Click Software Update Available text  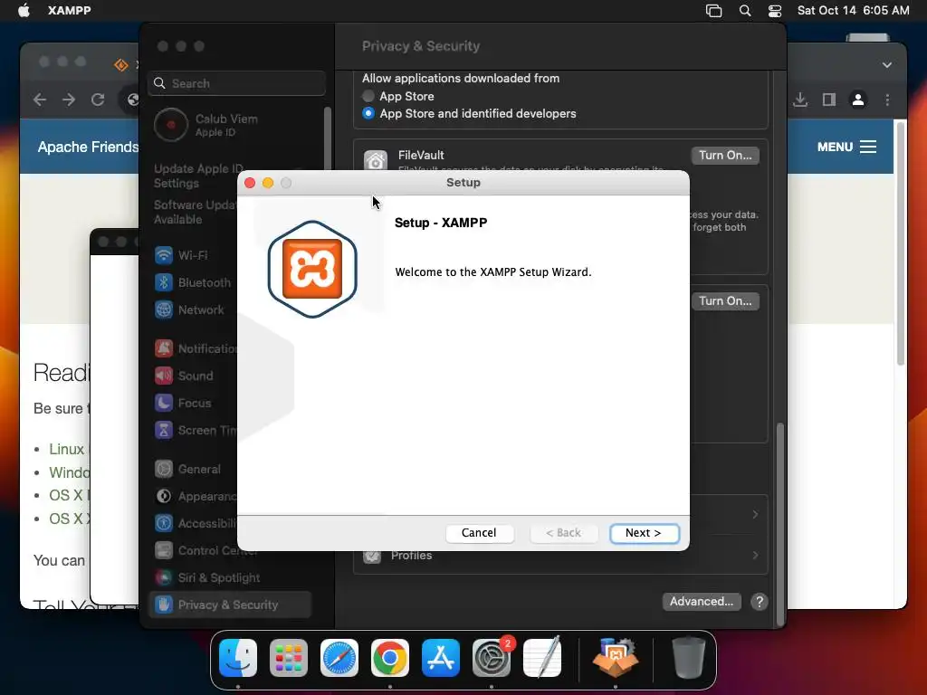(196, 212)
